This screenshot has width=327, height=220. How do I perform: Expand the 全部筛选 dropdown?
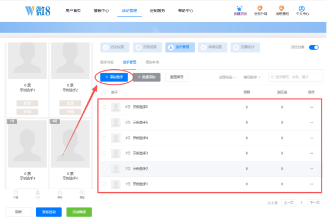(x=227, y=77)
